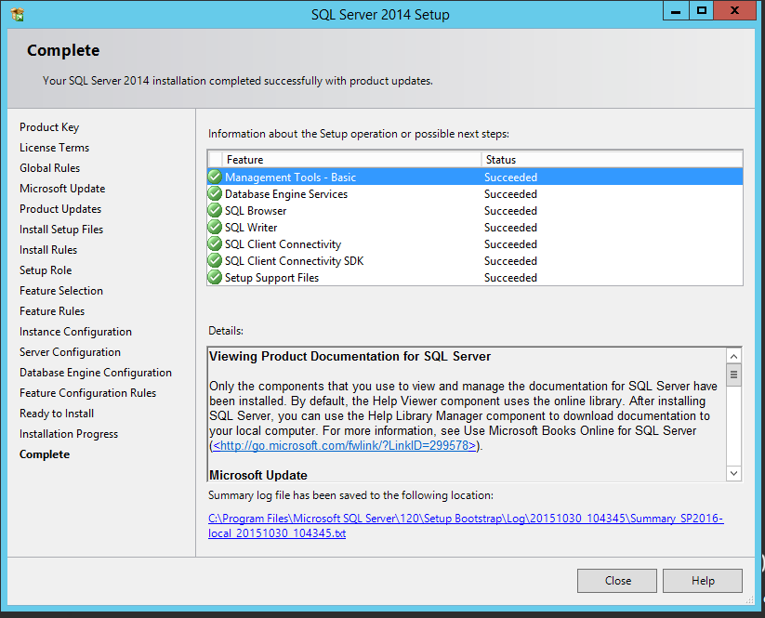Click success icon for SQL Client Connectivity SDK

(215, 260)
